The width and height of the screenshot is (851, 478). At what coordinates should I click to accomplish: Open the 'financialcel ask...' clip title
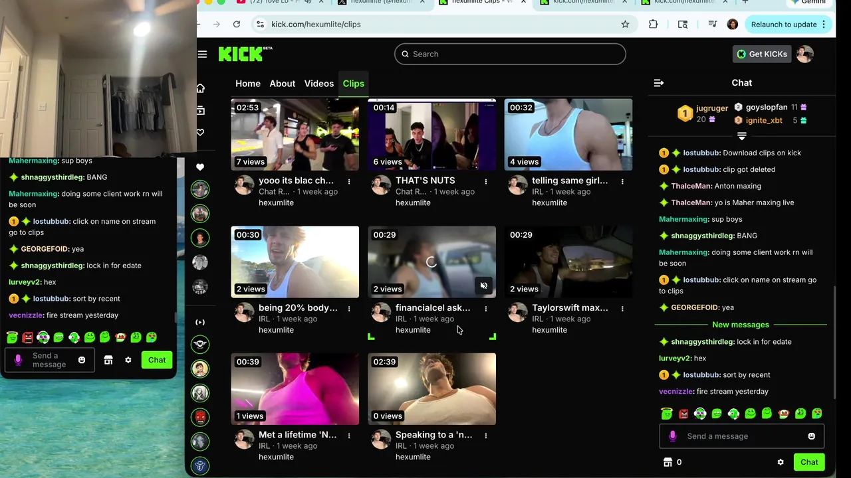pos(433,308)
